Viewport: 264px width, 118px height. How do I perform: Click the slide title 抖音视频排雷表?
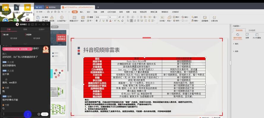[101, 50]
